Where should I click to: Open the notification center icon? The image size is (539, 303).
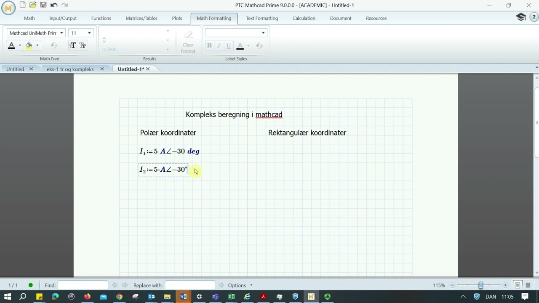(525, 297)
